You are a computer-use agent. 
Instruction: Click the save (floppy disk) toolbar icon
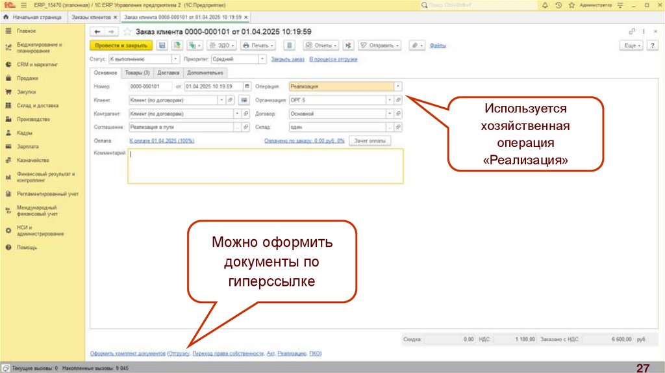(x=161, y=45)
